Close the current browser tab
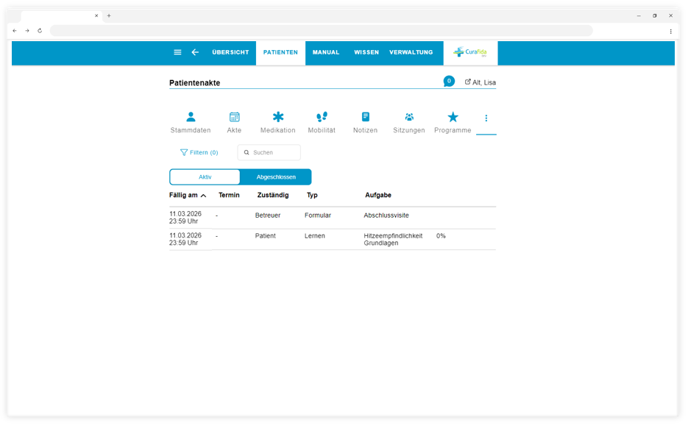 (96, 15)
